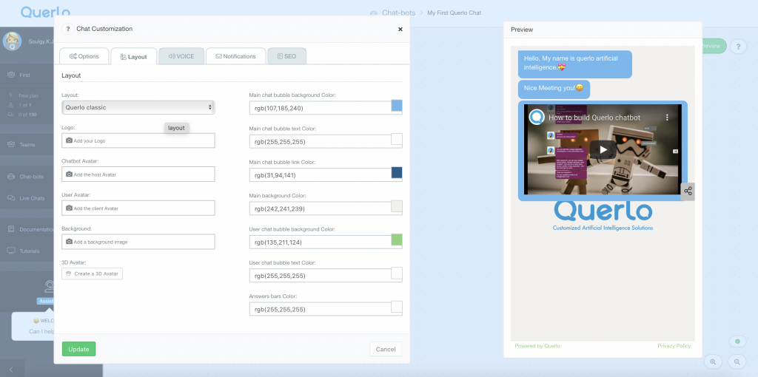Click the zoom in magnifier icon
This screenshot has width=758, height=377.
tap(713, 361)
